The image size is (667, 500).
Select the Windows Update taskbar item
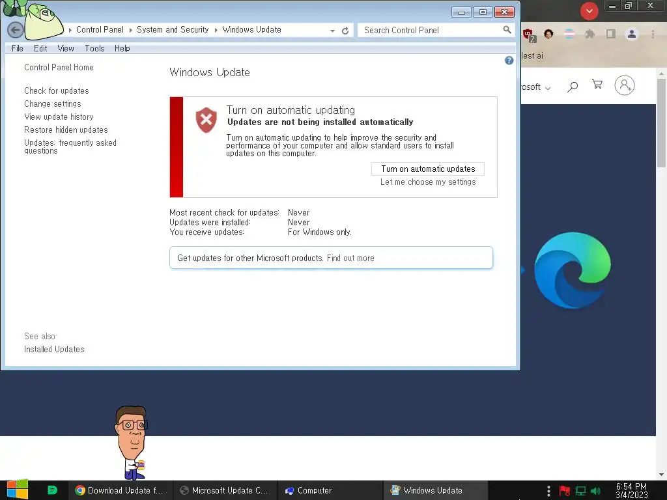tap(434, 491)
